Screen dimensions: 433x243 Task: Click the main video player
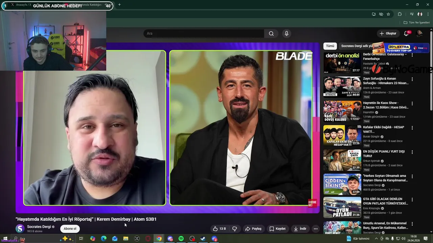167,128
